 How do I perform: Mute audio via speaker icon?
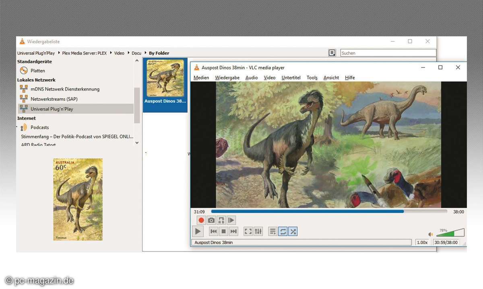tap(431, 234)
